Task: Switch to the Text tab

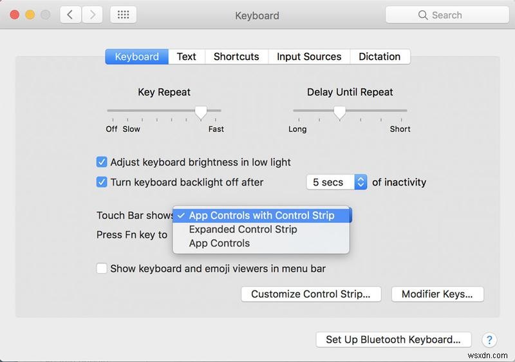Action: tap(187, 57)
